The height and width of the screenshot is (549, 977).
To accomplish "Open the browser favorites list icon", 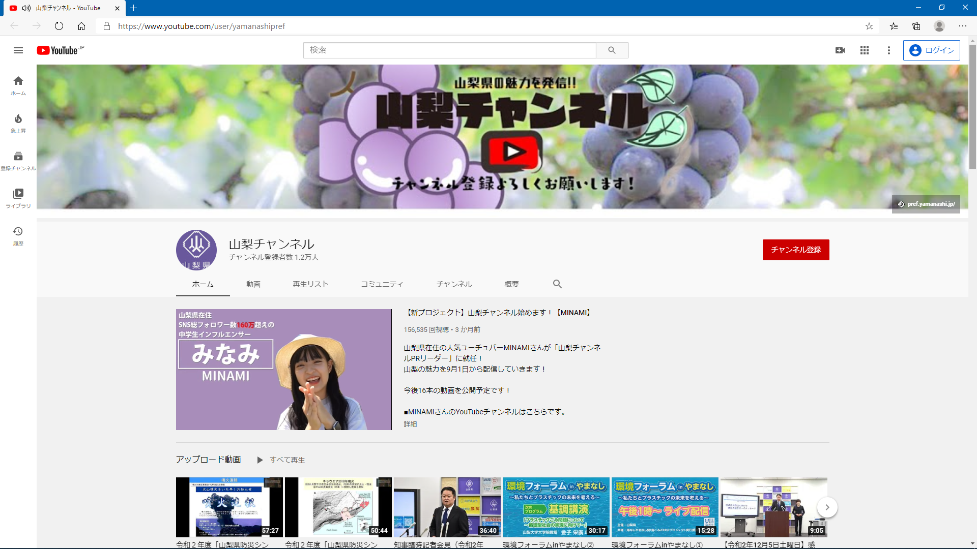I will 894,26.
